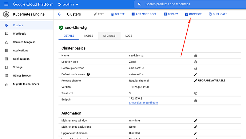
Task: Click the Object Browser sidebar icon
Action: (x=6, y=76)
